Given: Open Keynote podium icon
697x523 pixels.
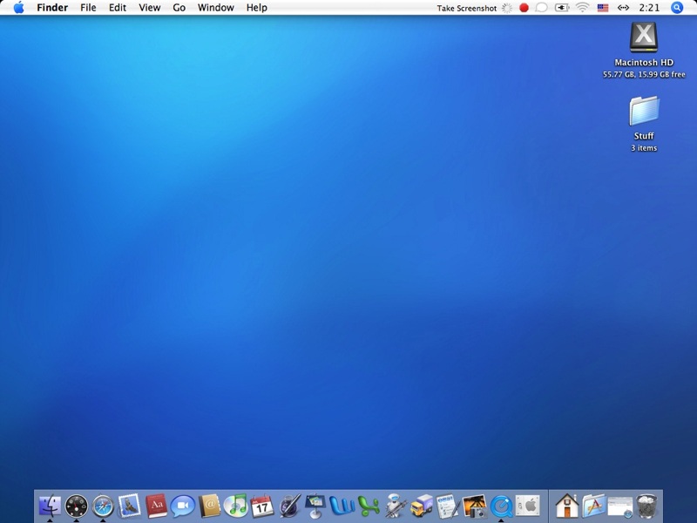Looking at the screenshot, I should [x=315, y=506].
